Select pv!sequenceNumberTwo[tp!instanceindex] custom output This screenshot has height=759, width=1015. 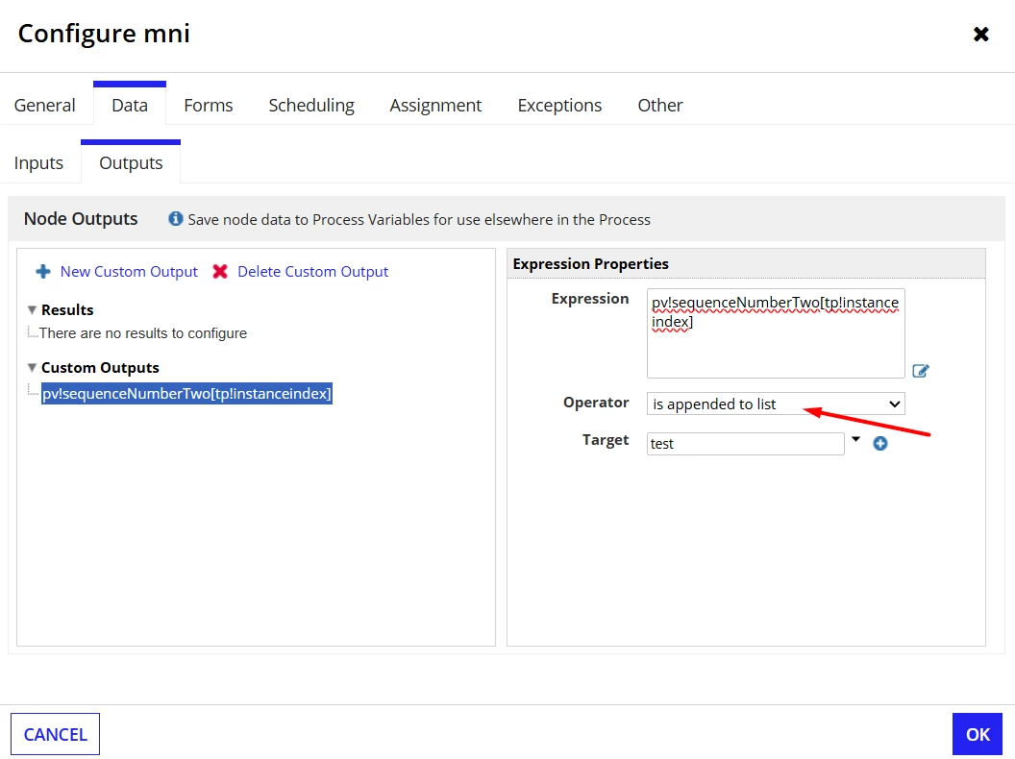pyautogui.click(x=186, y=393)
